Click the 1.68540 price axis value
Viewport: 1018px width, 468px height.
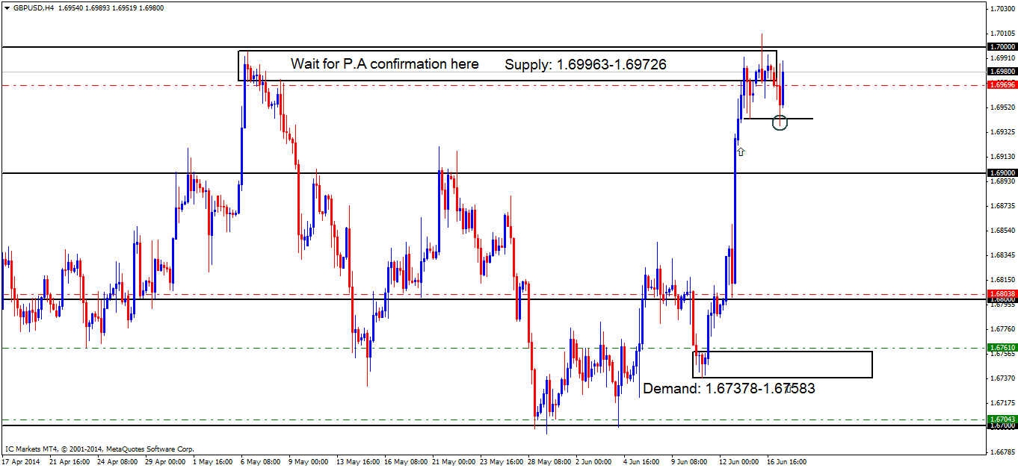pyautogui.click(x=1002, y=231)
